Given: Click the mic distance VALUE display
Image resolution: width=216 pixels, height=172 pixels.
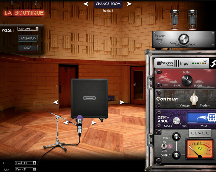Looking at the screenshot, I should (201, 118).
